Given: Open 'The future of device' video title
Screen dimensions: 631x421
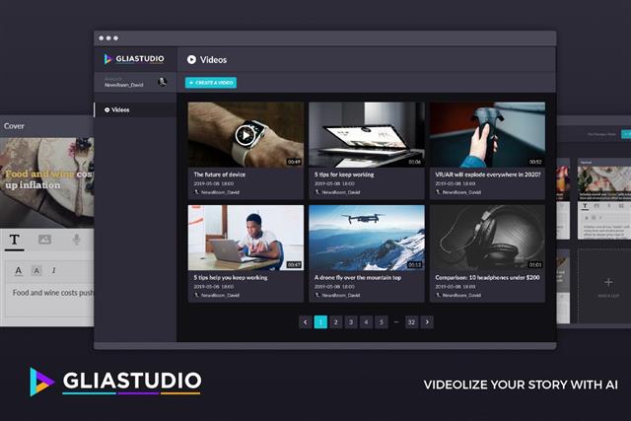Looking at the screenshot, I should [x=219, y=175].
